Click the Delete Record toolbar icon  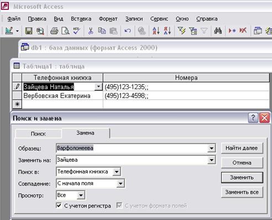(x=243, y=31)
